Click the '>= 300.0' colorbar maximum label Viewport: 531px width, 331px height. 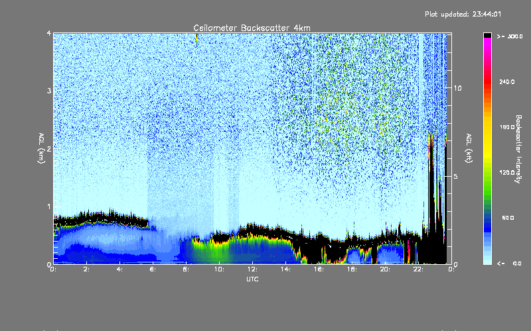(x=510, y=36)
